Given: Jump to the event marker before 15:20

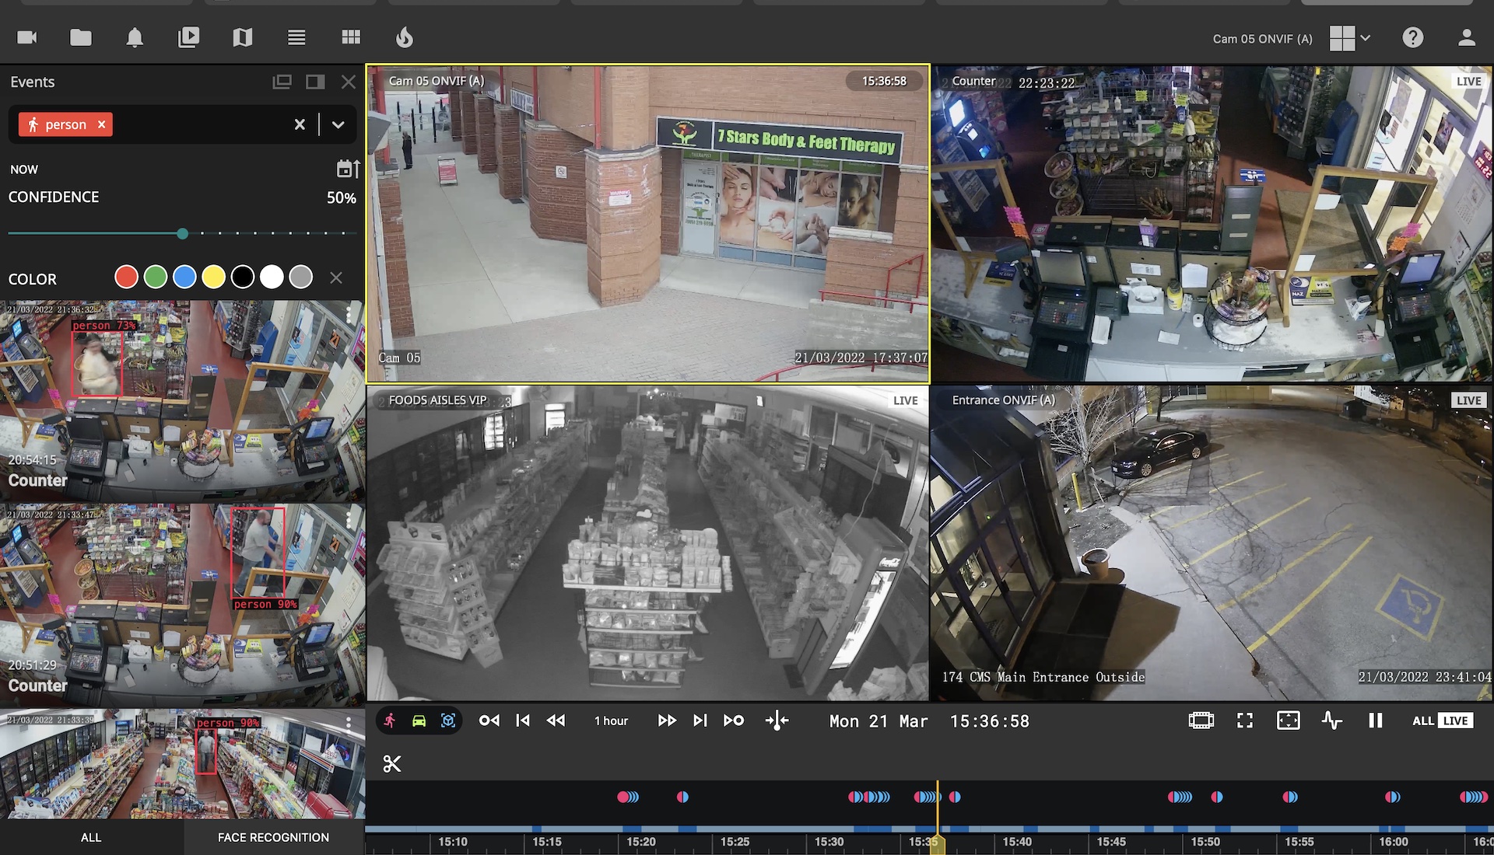Looking at the screenshot, I should pyautogui.click(x=628, y=797).
